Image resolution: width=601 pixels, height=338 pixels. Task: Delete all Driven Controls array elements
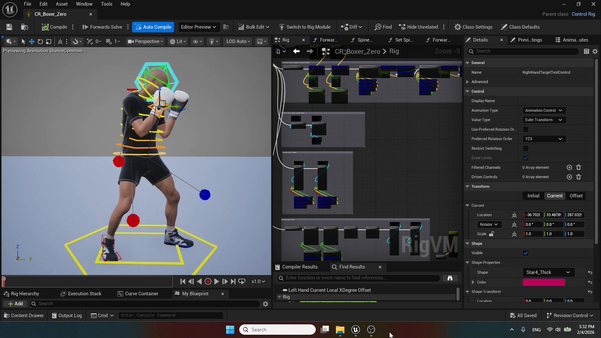tap(578, 177)
